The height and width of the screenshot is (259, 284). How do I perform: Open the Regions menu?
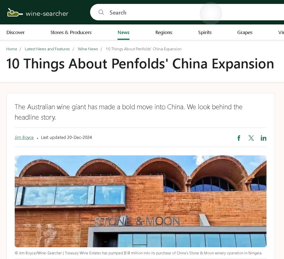(164, 32)
